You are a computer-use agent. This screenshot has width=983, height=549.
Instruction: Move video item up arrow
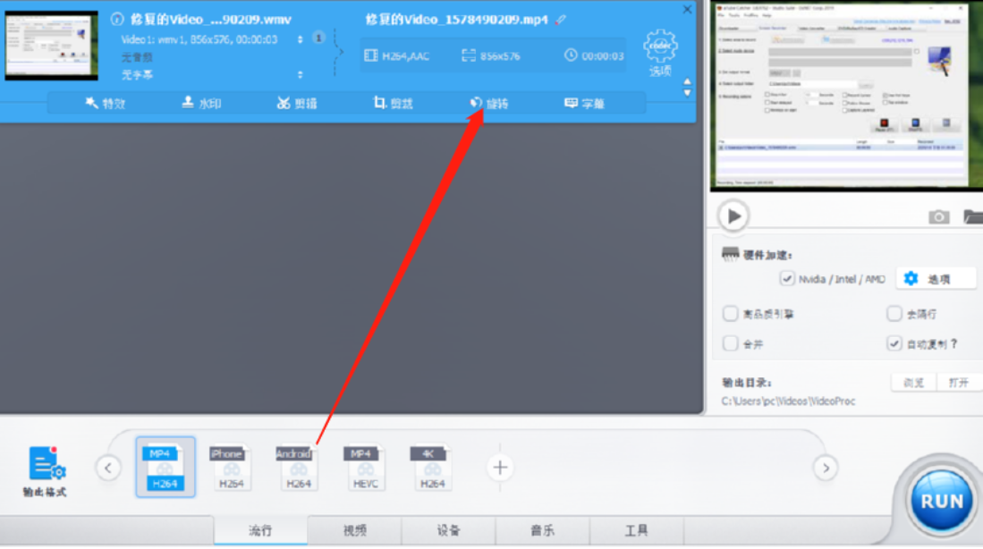[x=687, y=82]
